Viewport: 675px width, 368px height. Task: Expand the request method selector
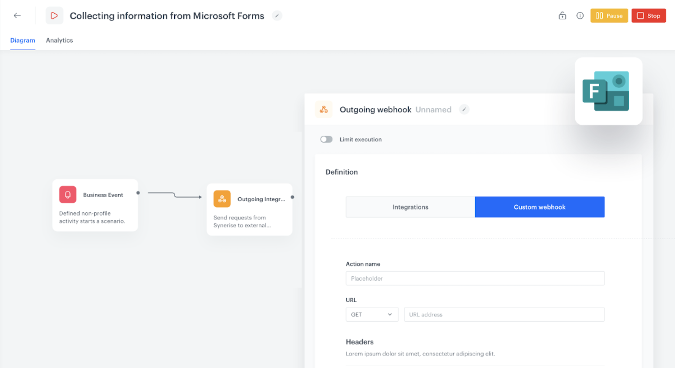389,314
